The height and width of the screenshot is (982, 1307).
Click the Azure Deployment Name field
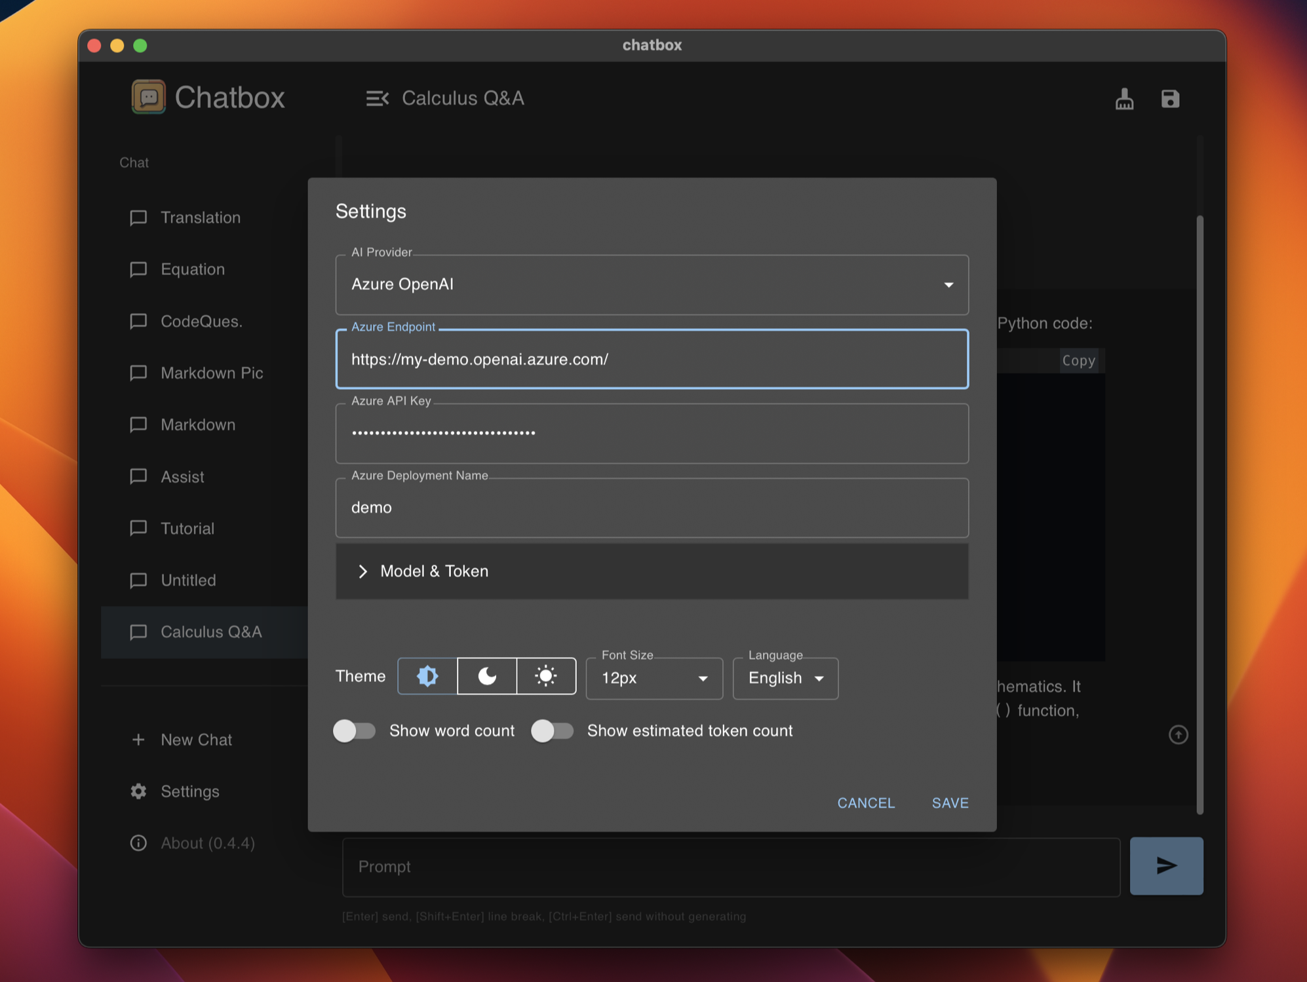pos(652,508)
